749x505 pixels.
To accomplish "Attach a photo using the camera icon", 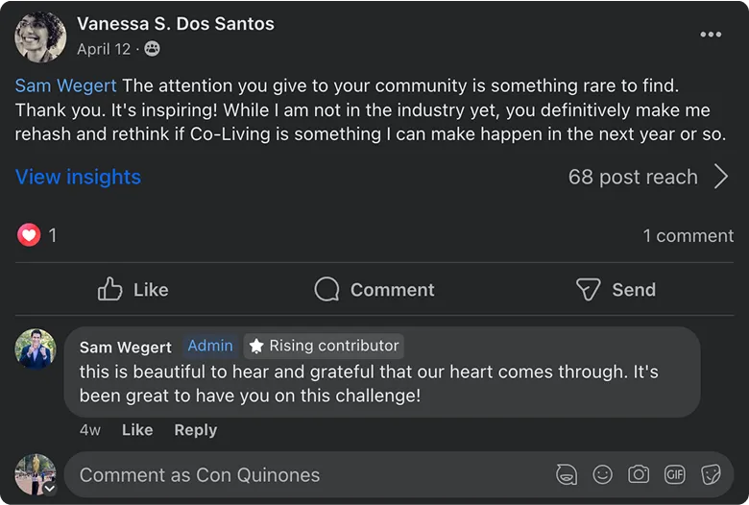I will [x=638, y=474].
